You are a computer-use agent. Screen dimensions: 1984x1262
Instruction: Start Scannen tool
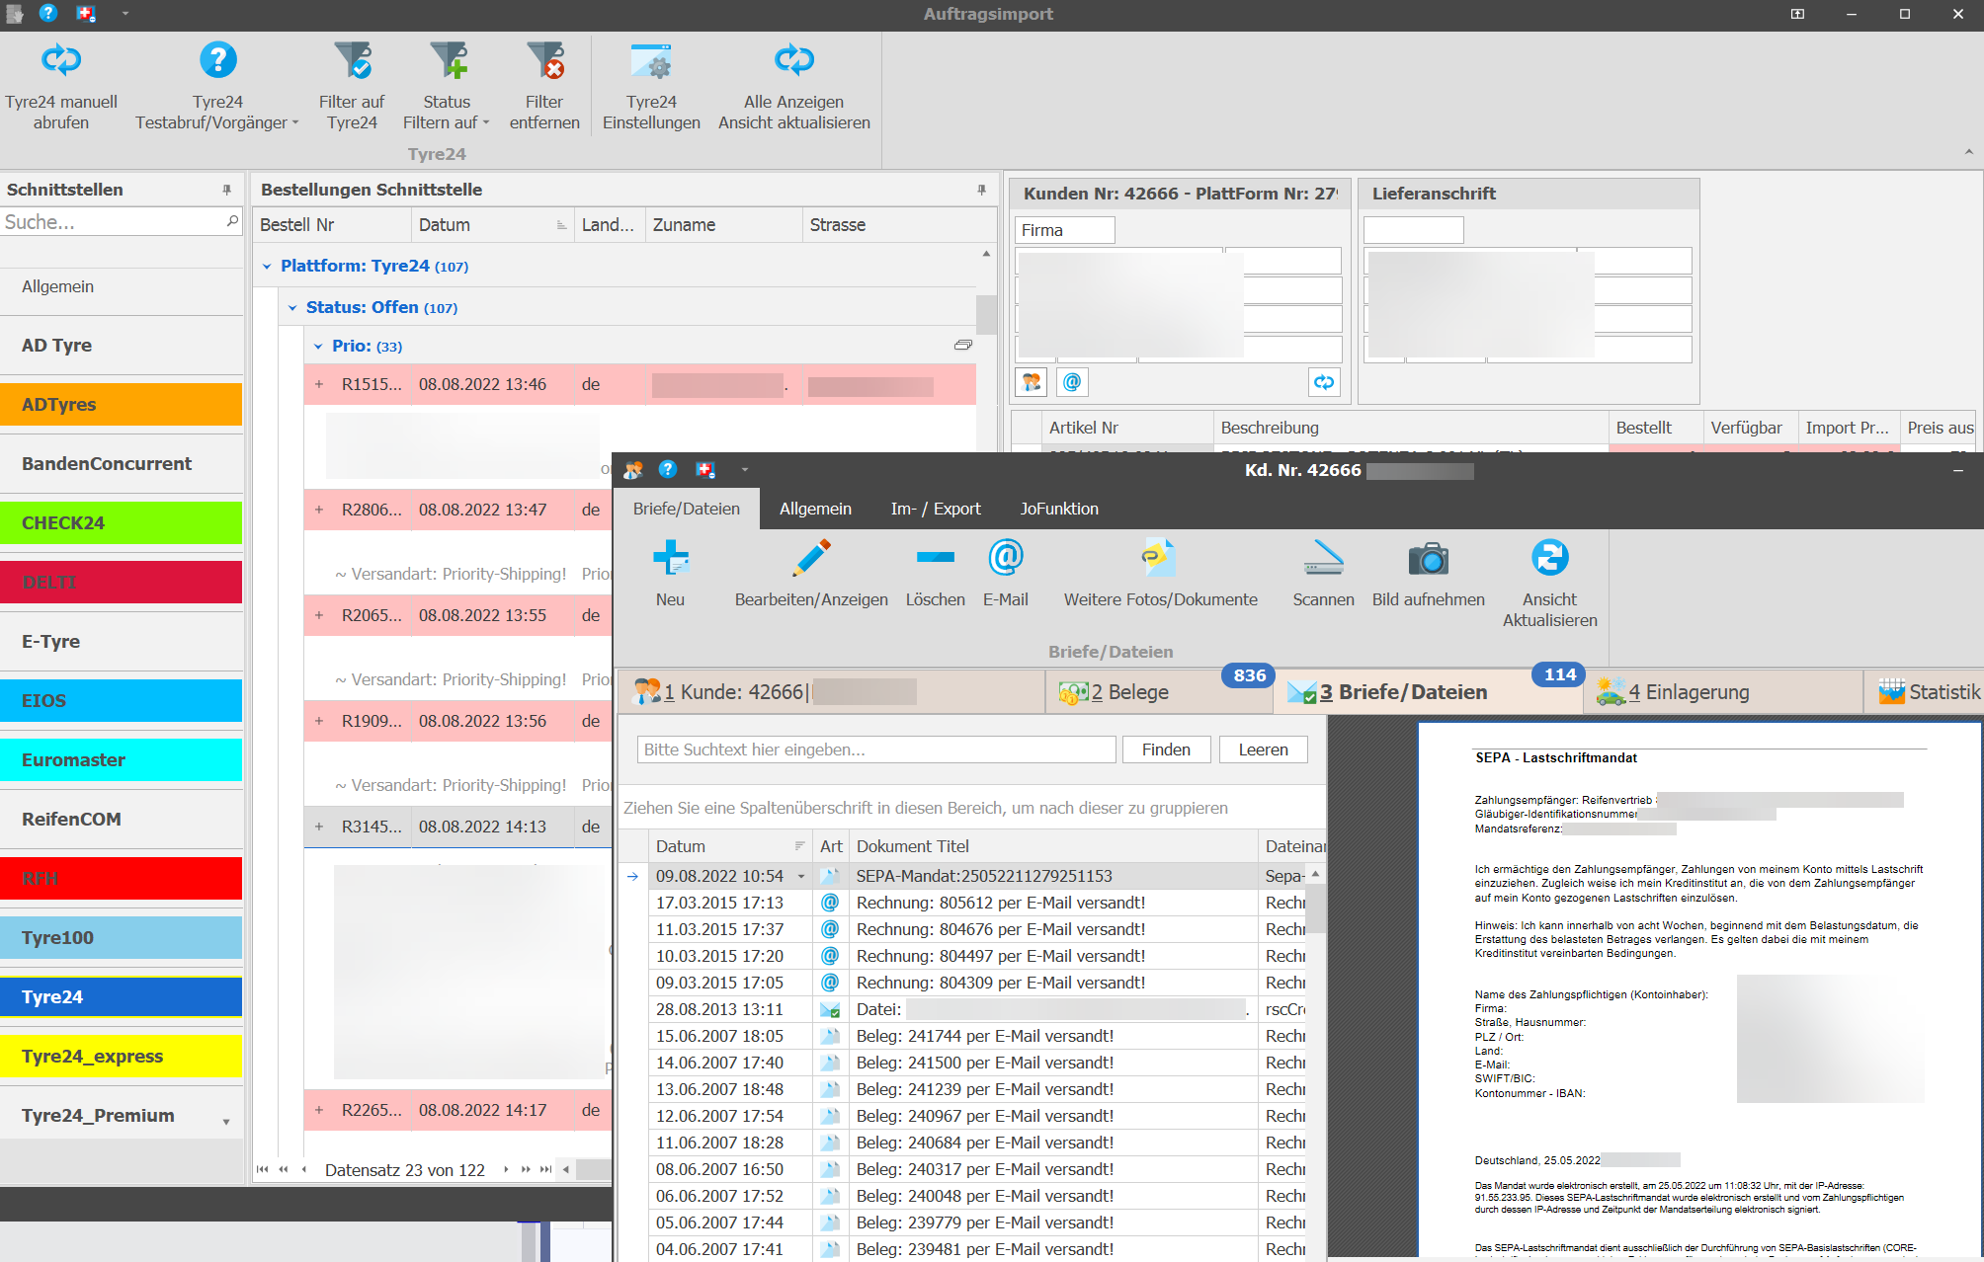[1323, 574]
